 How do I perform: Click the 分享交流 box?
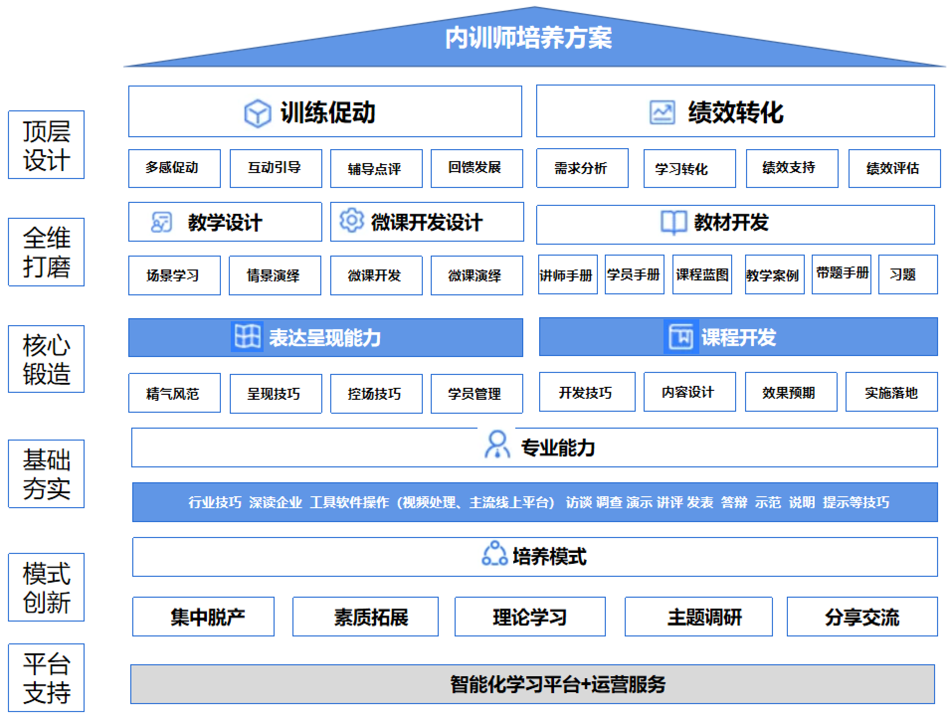862,617
